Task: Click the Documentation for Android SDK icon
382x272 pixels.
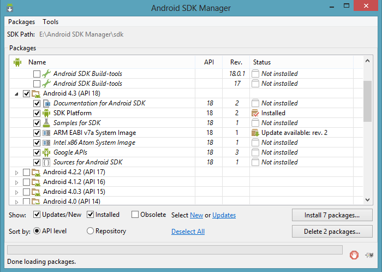Action: coord(46,103)
